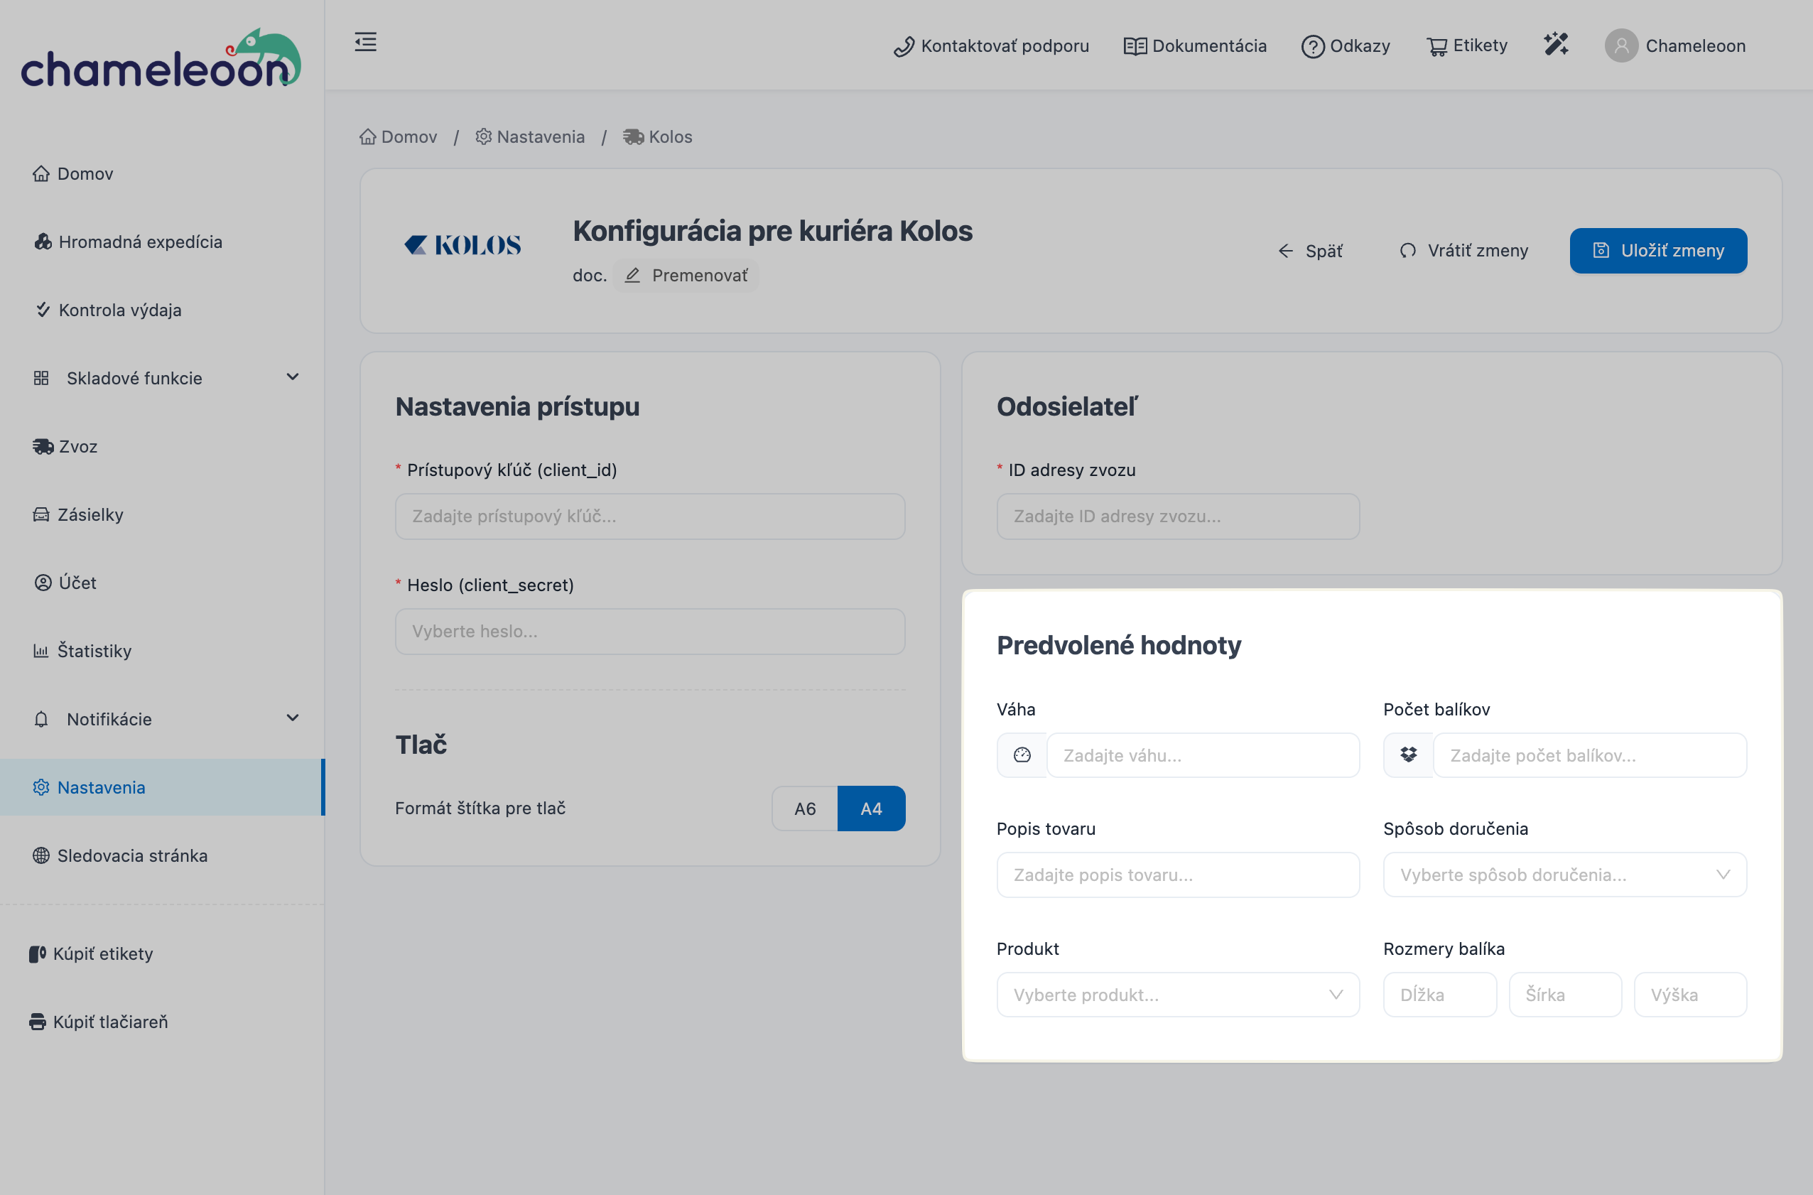Go to Hromadná expedícia in sidebar

[x=140, y=242]
